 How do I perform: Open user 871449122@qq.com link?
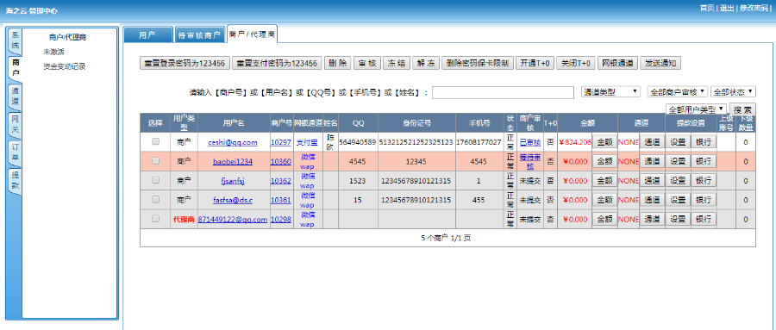point(233,219)
